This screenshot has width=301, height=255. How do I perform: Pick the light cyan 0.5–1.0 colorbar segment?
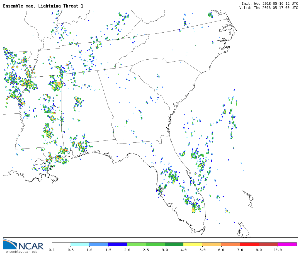[x=80, y=244]
